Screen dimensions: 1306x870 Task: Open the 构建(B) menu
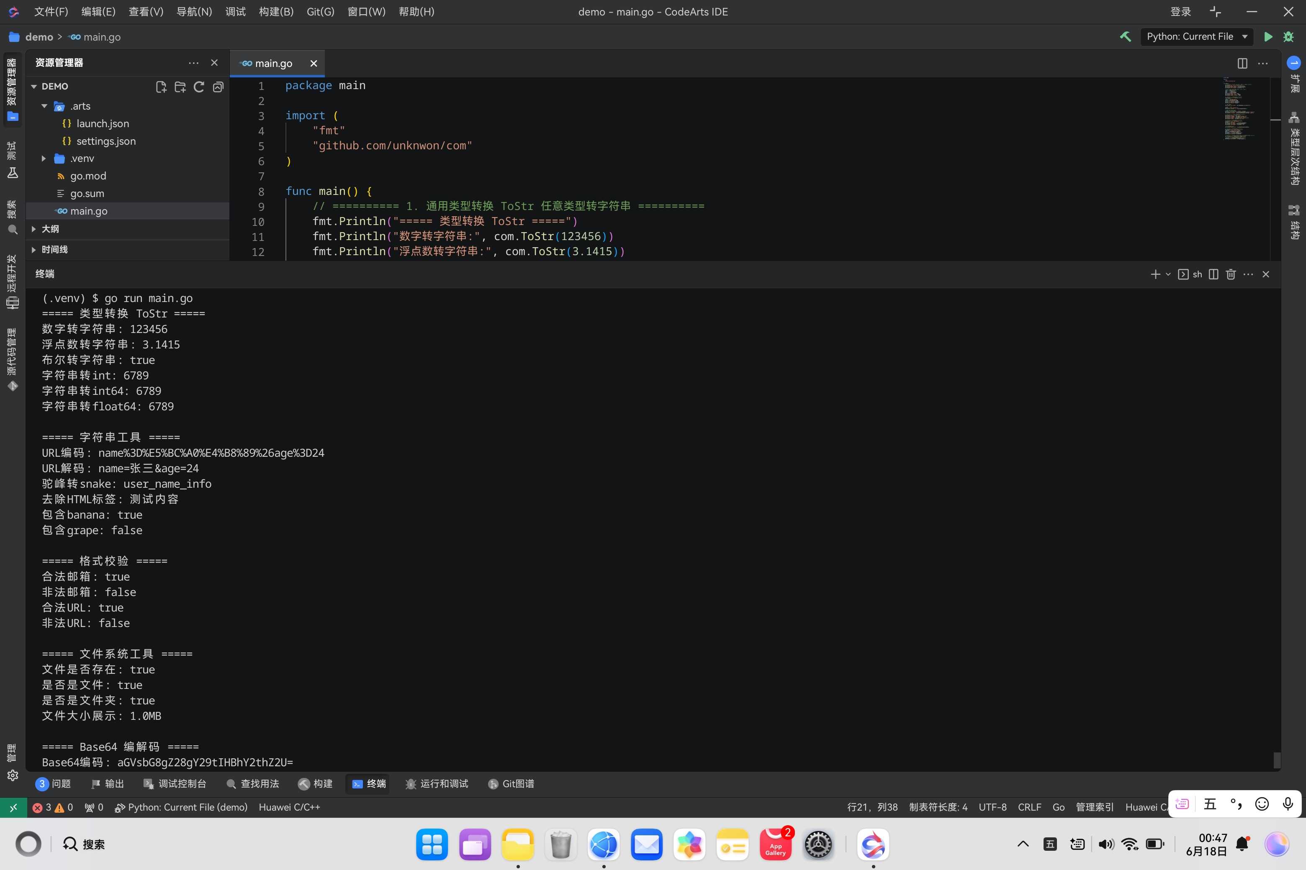click(x=276, y=12)
